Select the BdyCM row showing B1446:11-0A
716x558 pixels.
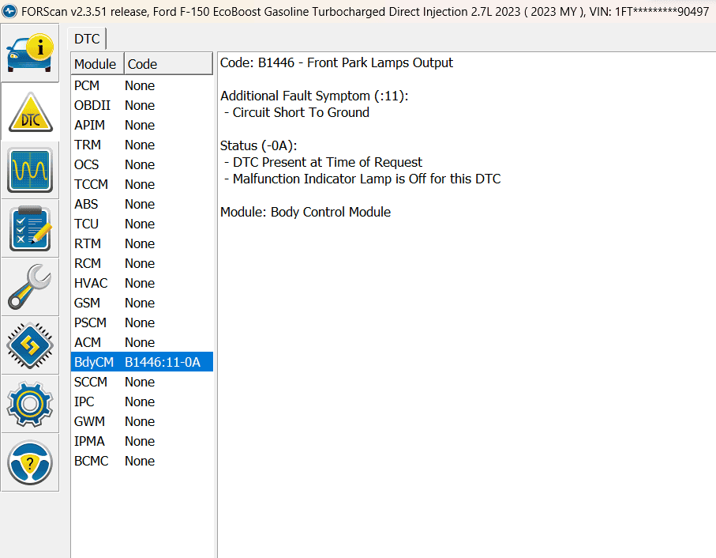(142, 362)
